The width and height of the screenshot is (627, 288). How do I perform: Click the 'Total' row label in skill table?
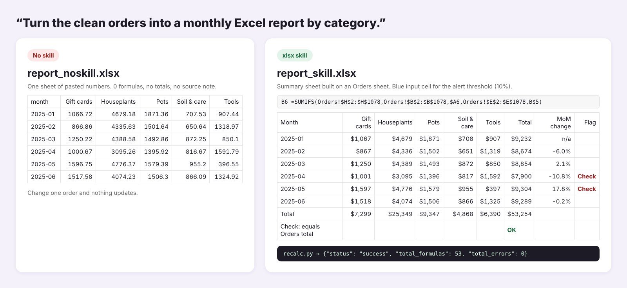(310, 214)
